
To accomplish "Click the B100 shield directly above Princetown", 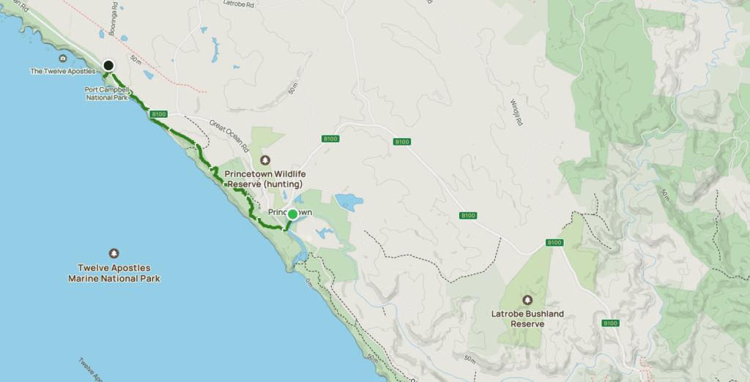I will tap(330, 138).
